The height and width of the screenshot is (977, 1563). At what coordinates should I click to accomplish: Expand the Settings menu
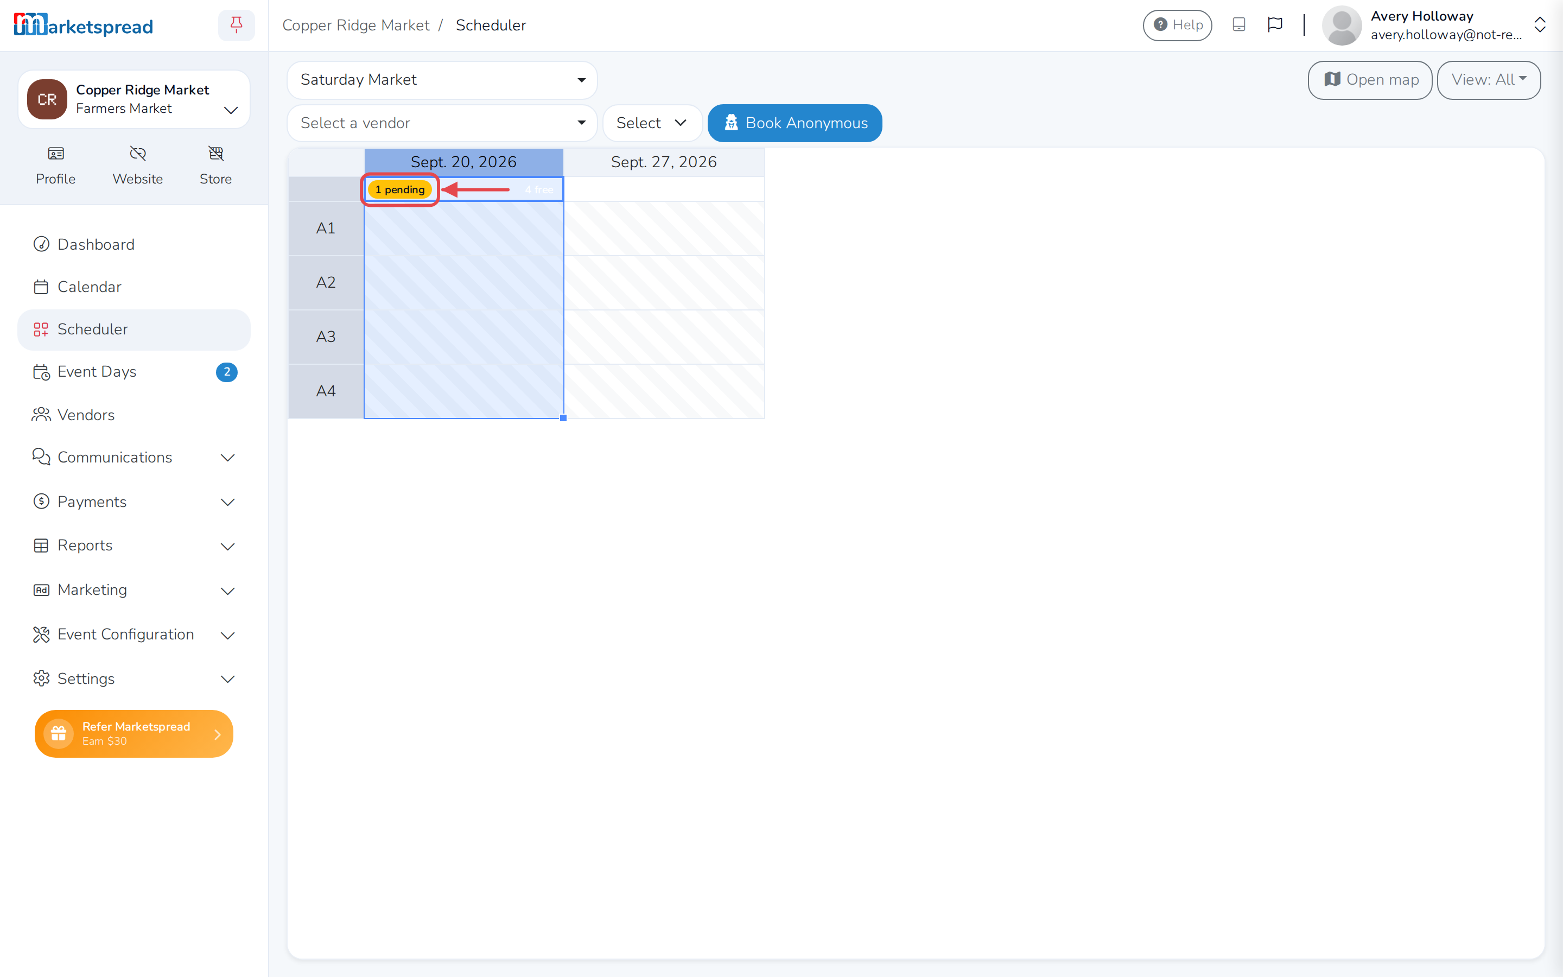(x=134, y=679)
